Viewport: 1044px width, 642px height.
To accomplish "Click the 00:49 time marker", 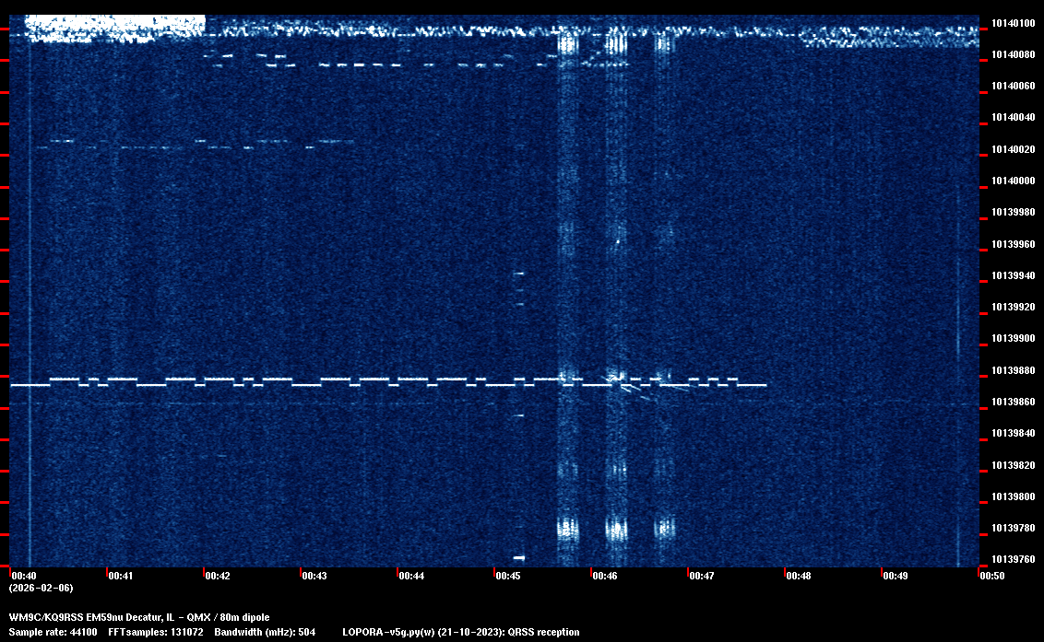I will 896,576.
